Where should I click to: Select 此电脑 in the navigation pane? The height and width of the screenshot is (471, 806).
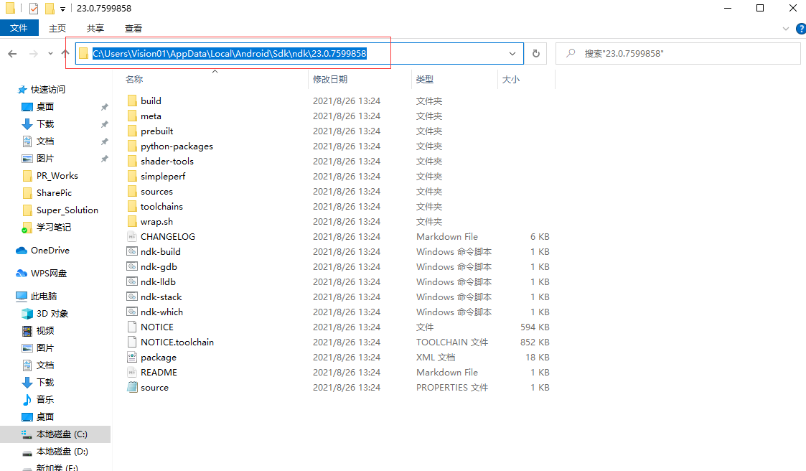tap(44, 297)
